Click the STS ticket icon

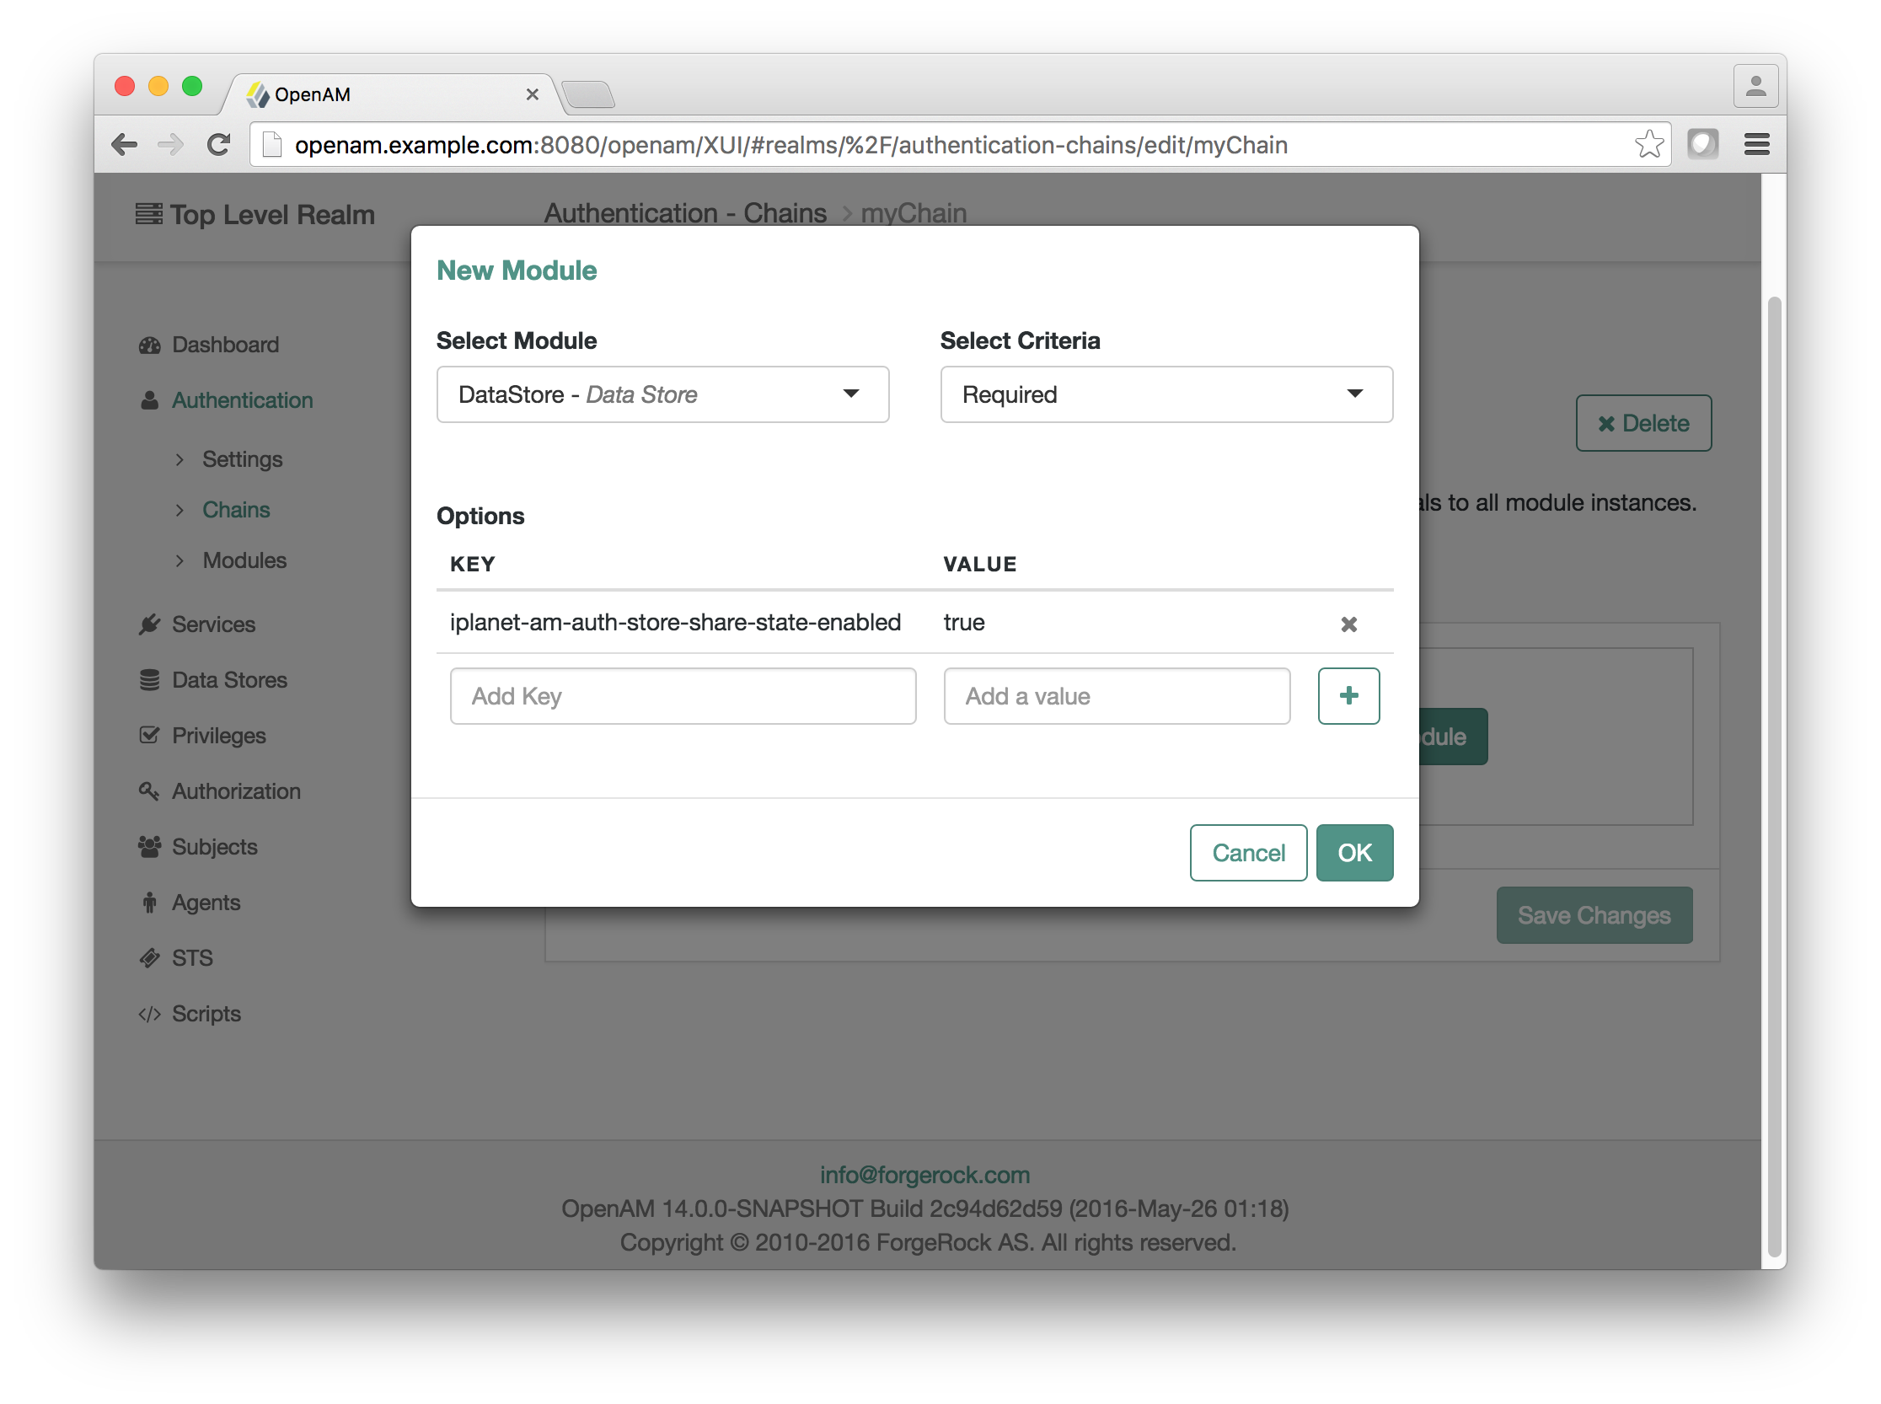click(150, 958)
